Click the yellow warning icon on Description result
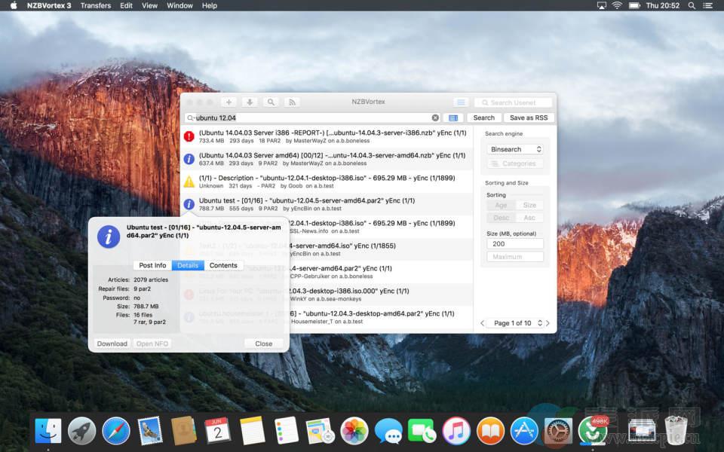Viewport: 724px width, 452px height. click(189, 182)
